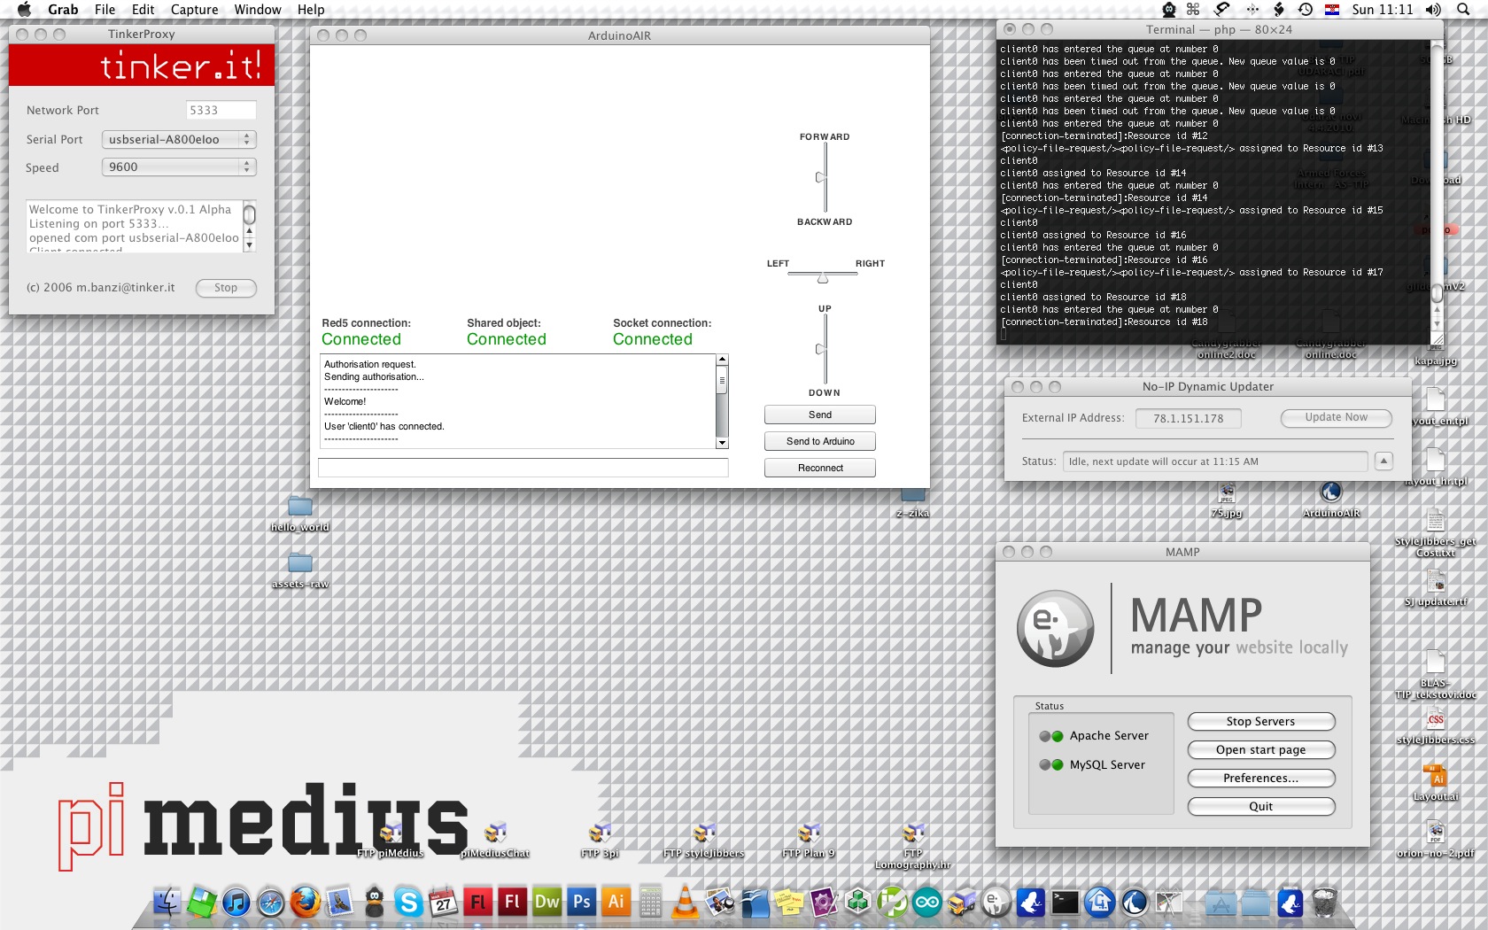The height and width of the screenshot is (930, 1488).
Task: Open MAMP Preferences
Action: coord(1261,779)
